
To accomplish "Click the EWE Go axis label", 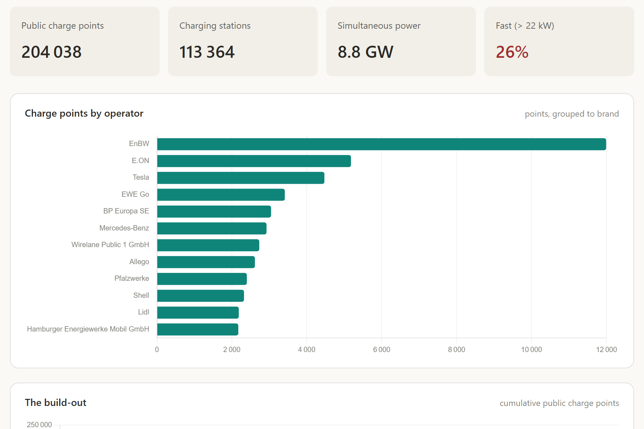I will click(x=135, y=194).
